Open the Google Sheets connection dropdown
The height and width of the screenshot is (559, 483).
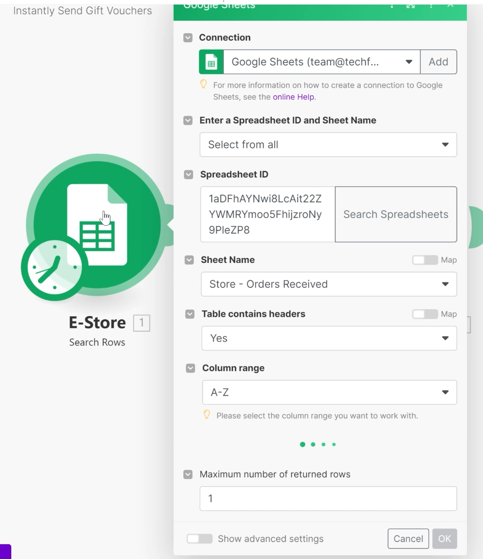click(x=409, y=62)
